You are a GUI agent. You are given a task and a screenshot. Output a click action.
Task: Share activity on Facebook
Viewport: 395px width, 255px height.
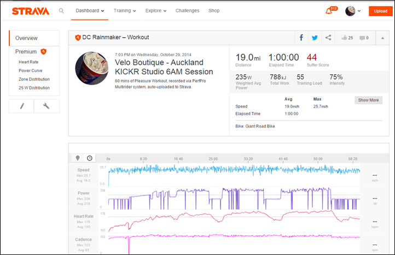pyautogui.click(x=301, y=38)
